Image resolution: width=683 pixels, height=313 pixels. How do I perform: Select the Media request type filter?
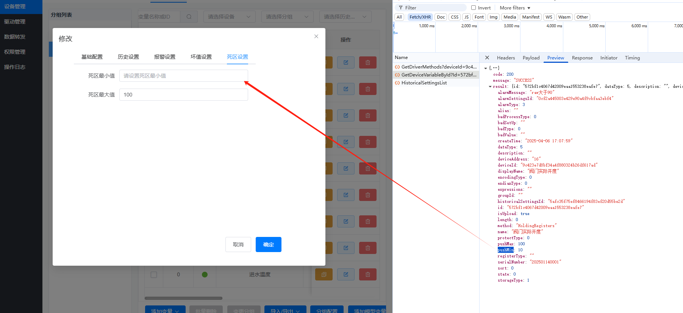(510, 17)
